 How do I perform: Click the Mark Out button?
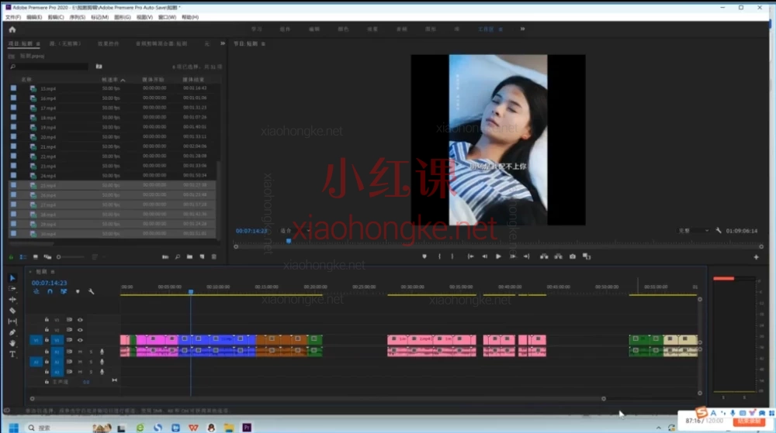(x=452, y=256)
